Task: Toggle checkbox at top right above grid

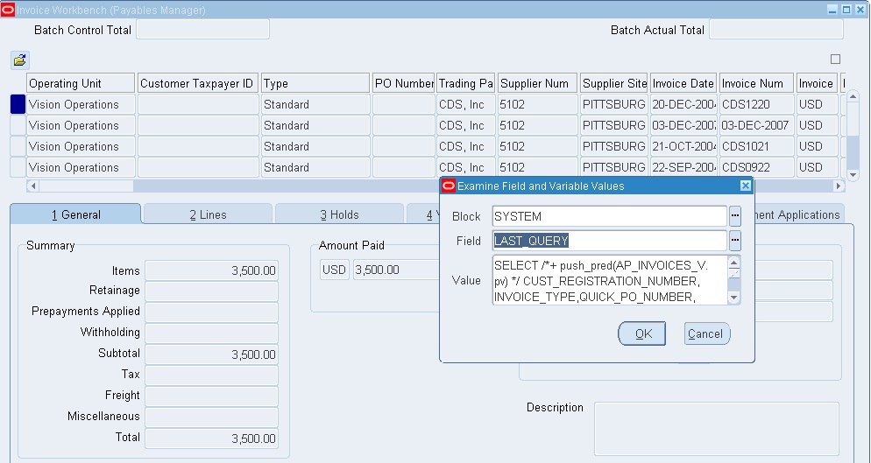Action: 835,59
